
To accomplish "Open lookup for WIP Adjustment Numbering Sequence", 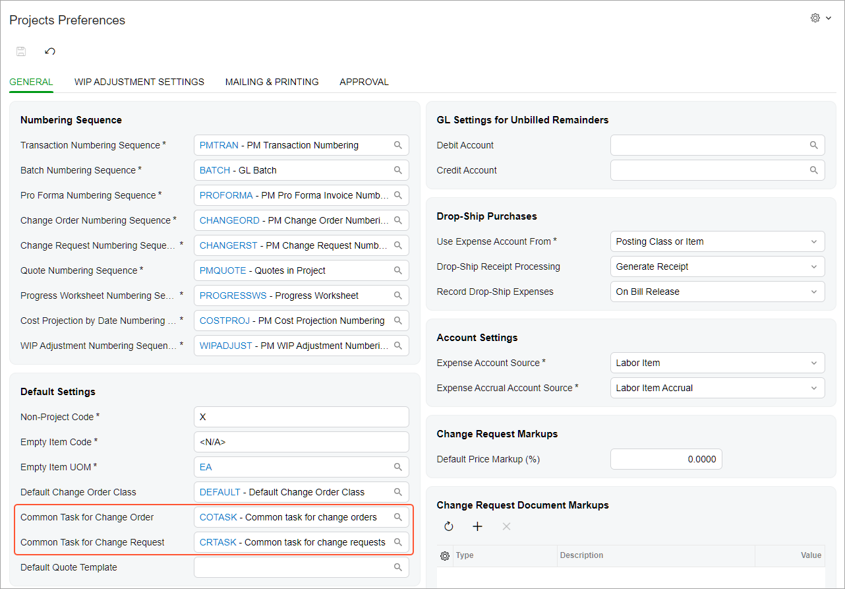I will click(x=398, y=346).
